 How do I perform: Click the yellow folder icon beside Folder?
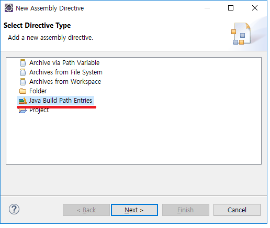[x=22, y=91]
